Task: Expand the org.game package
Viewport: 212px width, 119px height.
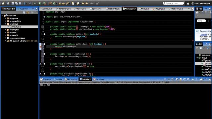Action: click(x=6, y=19)
